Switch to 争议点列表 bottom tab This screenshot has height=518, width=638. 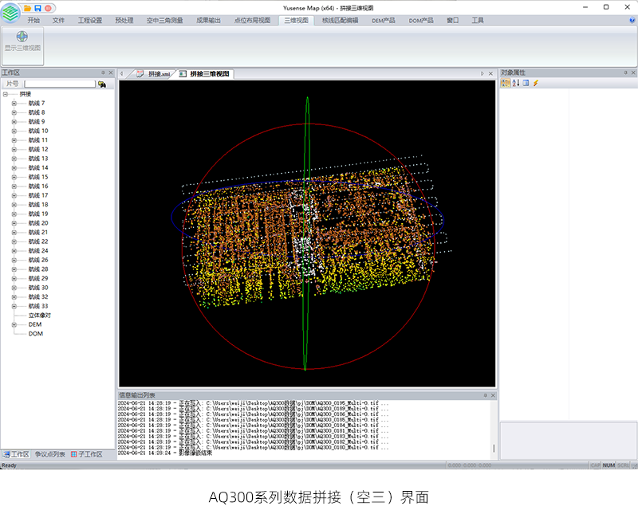[x=50, y=454]
